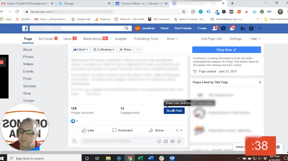Screen dimensions: 288x161
Task: Open the Publishing Tools tab
Action: [x=146, y=39]
